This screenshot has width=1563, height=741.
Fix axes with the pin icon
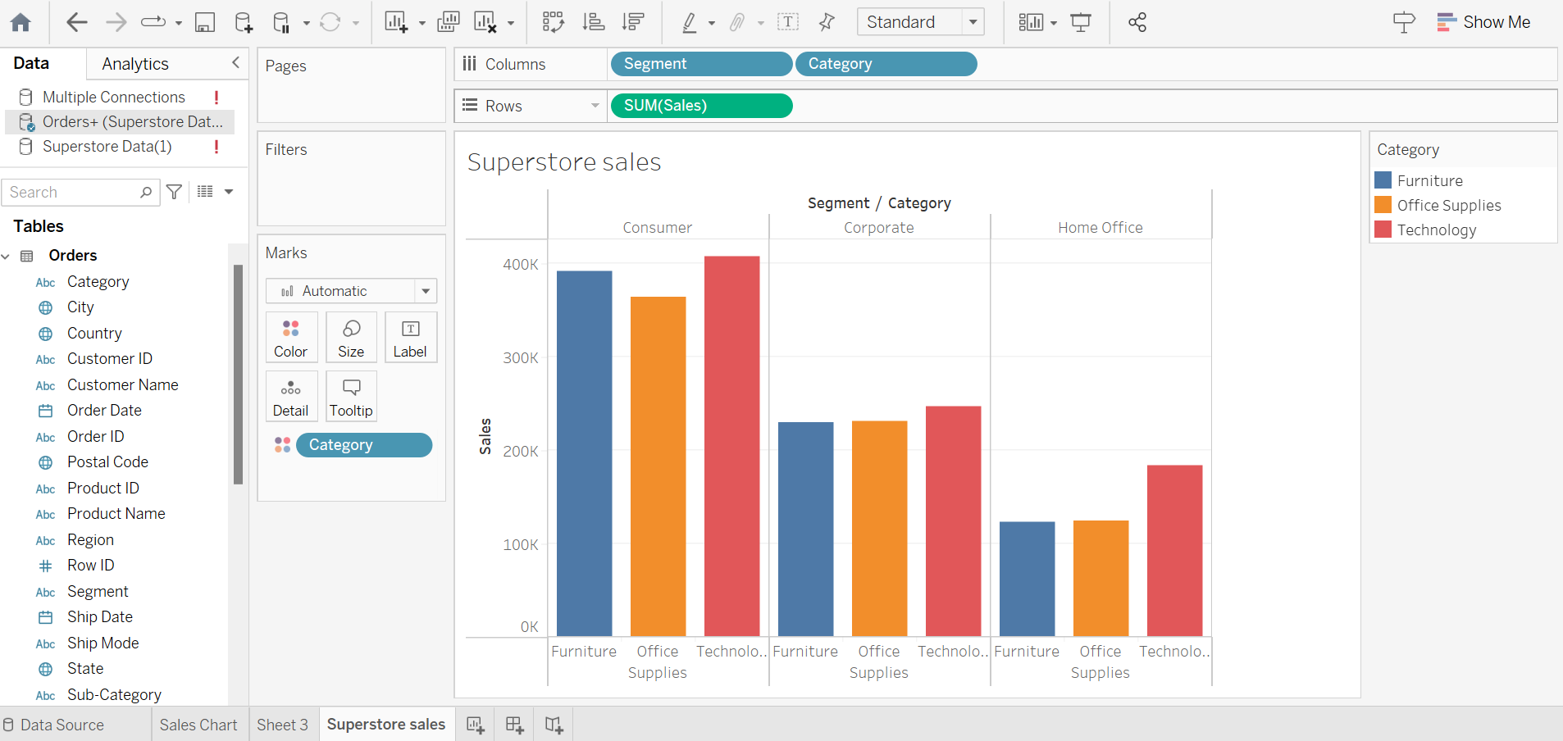click(x=827, y=22)
